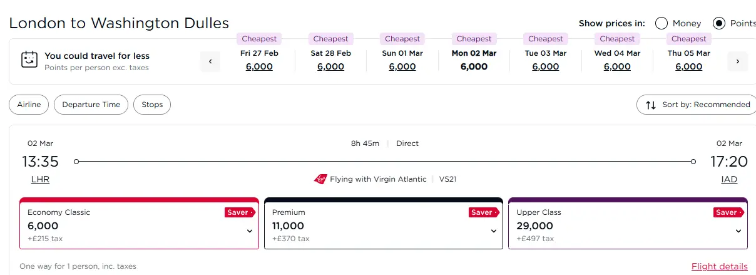Image resolution: width=756 pixels, height=275 pixels.
Task: Open the Departure Time filter
Action: (x=91, y=105)
